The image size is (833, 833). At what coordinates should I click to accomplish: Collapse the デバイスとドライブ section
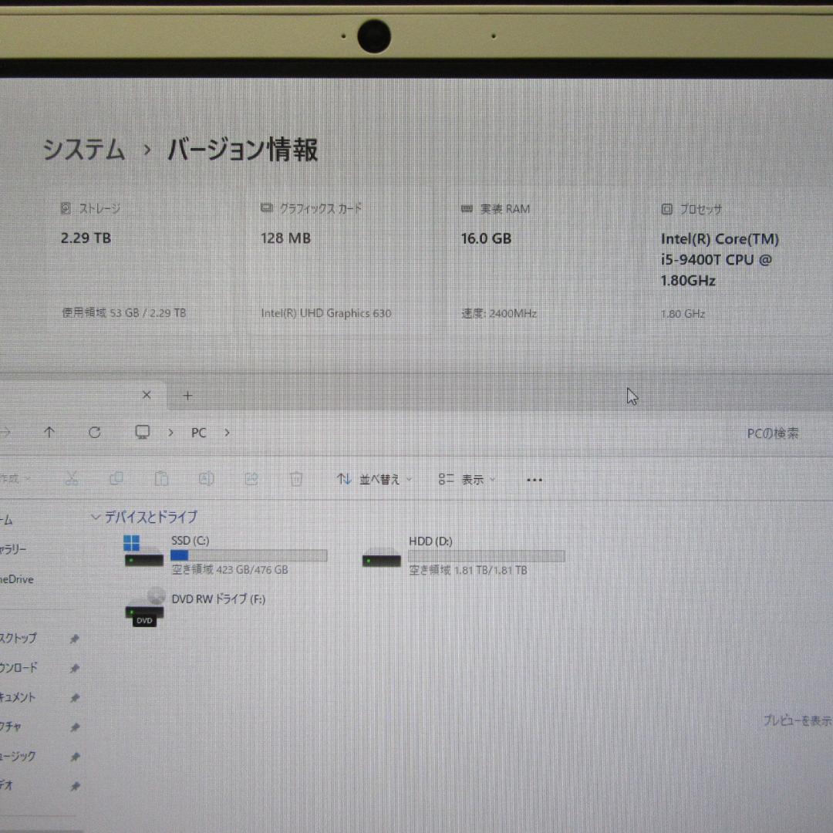tap(96, 517)
